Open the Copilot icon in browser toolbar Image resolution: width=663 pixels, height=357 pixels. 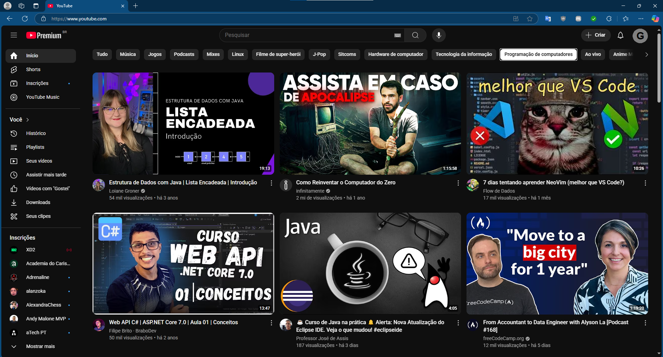tap(655, 19)
